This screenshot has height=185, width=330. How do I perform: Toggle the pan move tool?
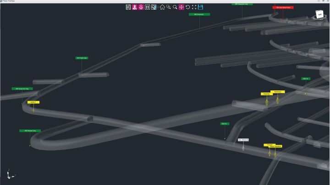(181, 7)
